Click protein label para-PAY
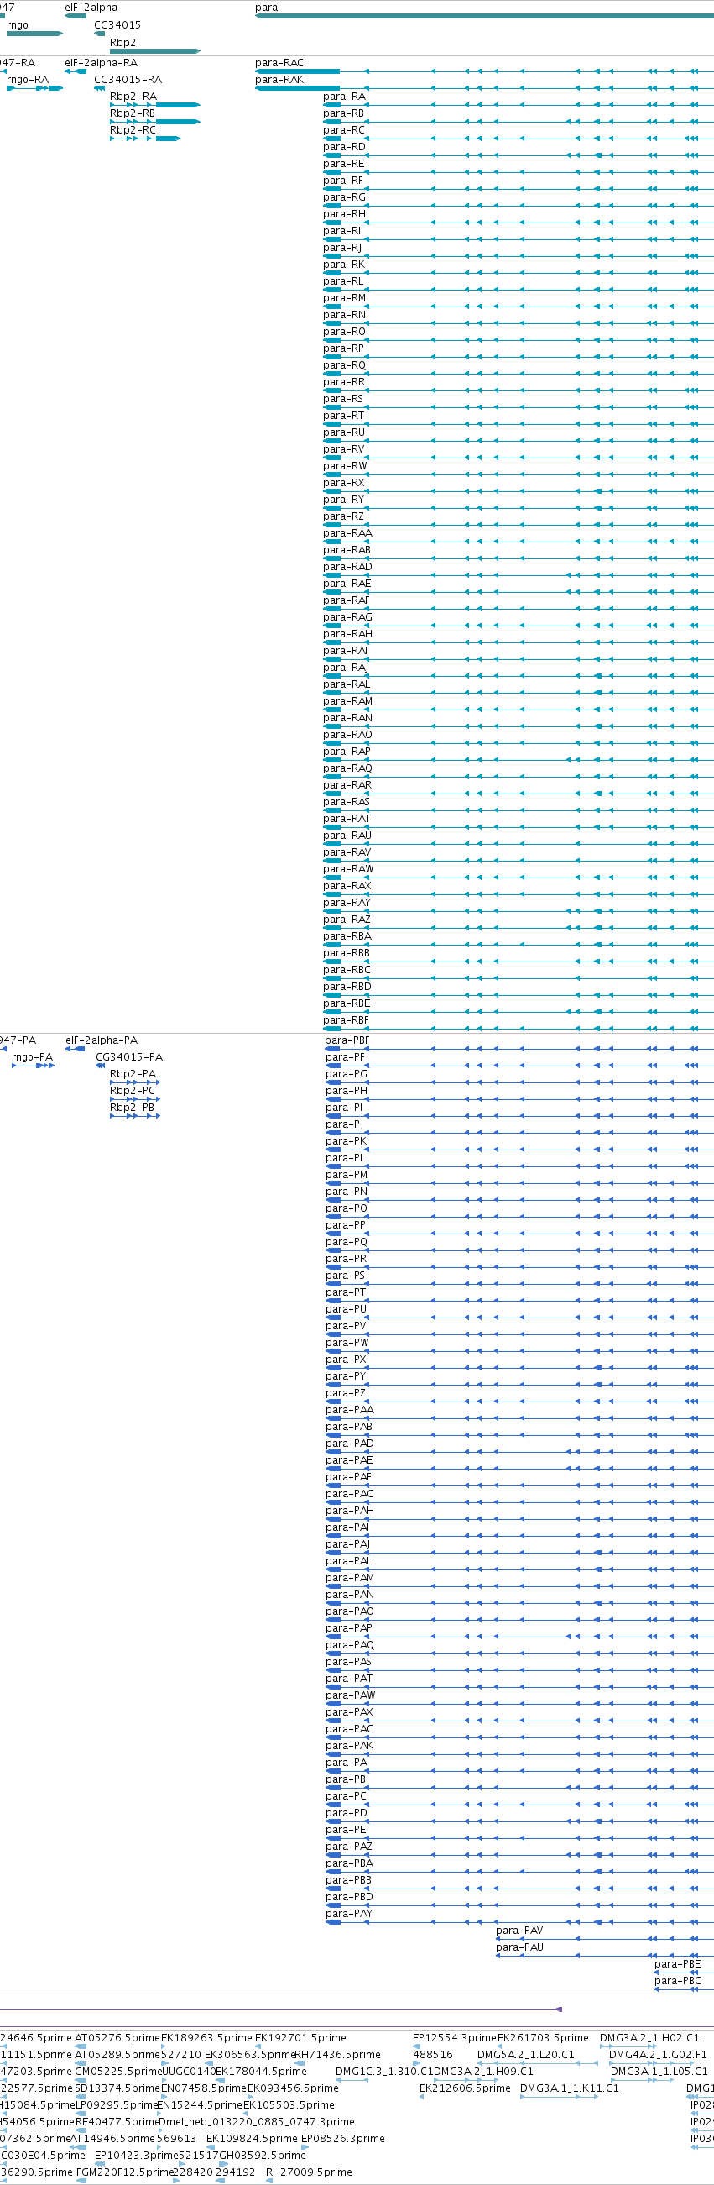The height and width of the screenshot is (2185, 714). coord(349,1914)
